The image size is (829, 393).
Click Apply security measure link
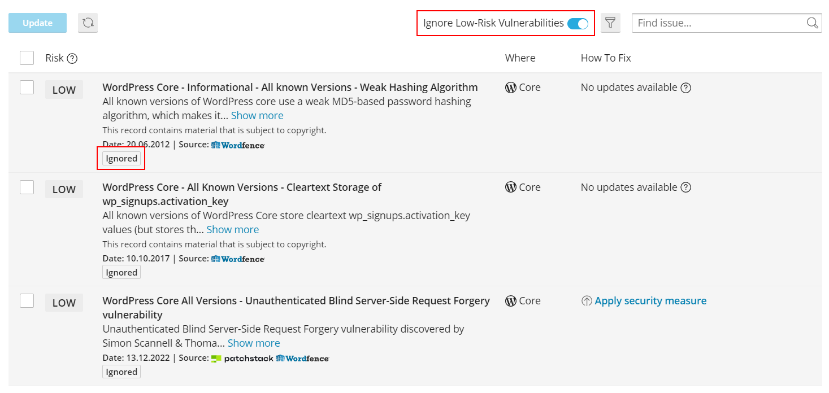pyautogui.click(x=650, y=301)
